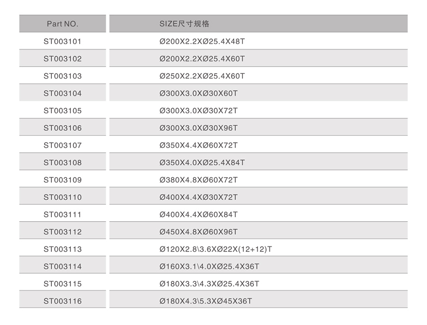Click size Ø300X3.0XØ30X72T

(x=198, y=110)
